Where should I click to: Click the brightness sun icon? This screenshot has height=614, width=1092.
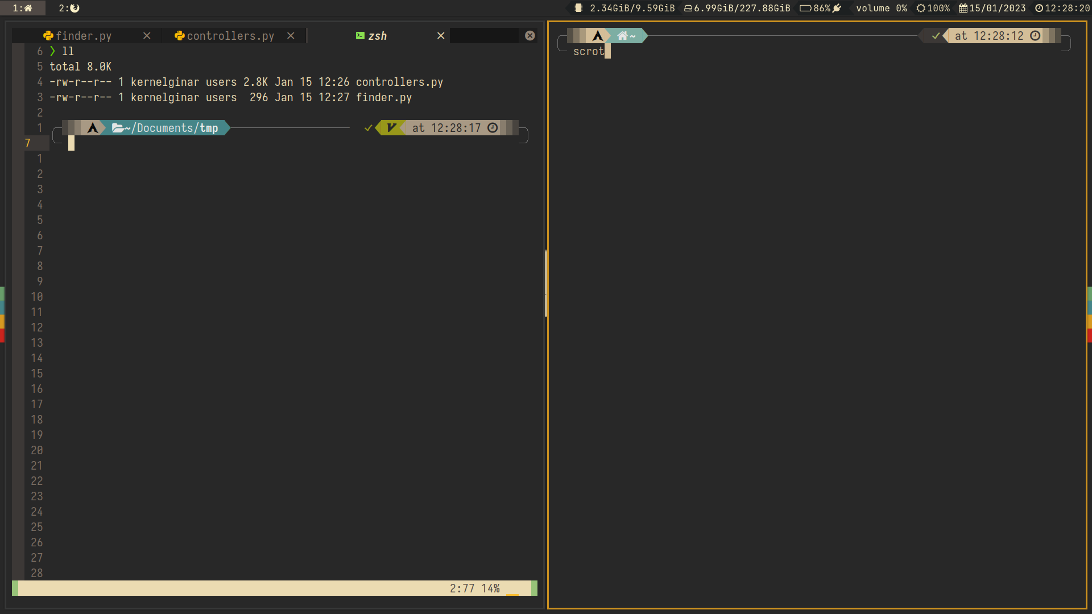(x=921, y=8)
